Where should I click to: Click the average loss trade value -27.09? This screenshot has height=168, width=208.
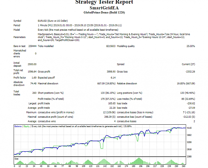[191, 108]
